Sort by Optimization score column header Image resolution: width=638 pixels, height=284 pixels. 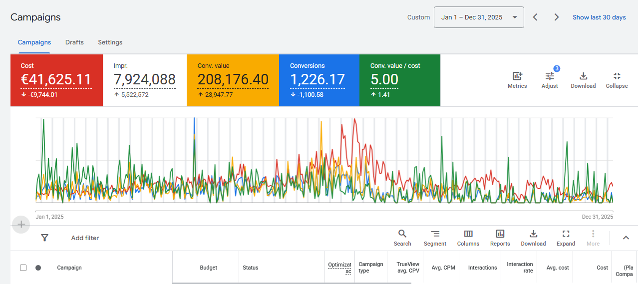[339, 268]
